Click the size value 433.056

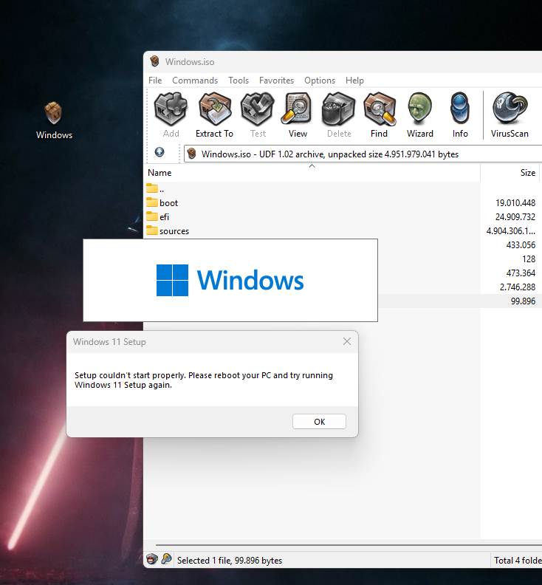pyautogui.click(x=521, y=245)
